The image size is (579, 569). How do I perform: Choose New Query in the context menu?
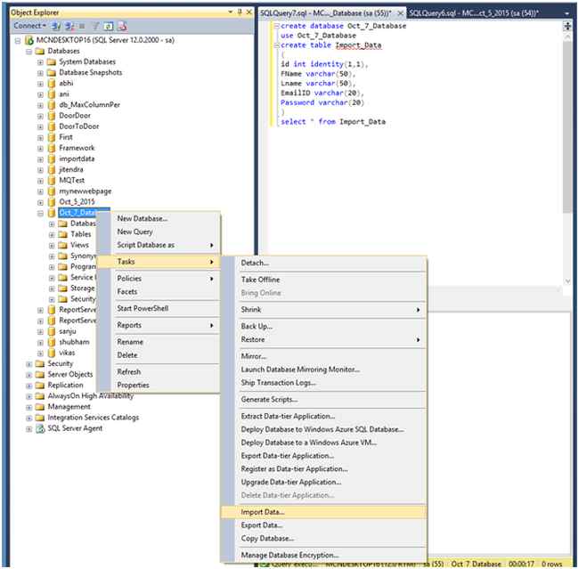(x=159, y=232)
